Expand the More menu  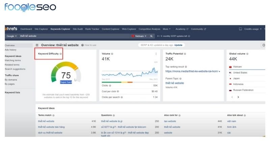[x=166, y=29]
